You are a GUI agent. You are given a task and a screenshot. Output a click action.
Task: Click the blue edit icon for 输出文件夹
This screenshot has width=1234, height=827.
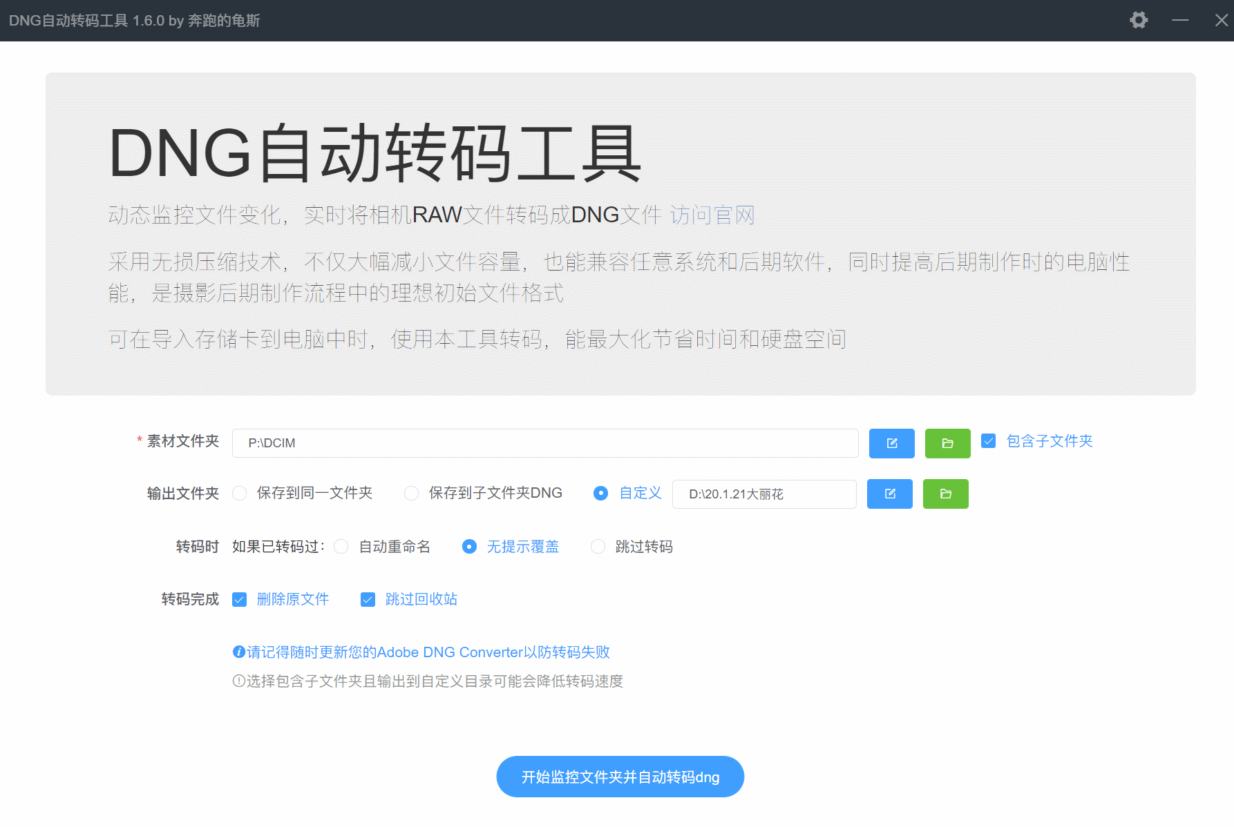(x=889, y=494)
